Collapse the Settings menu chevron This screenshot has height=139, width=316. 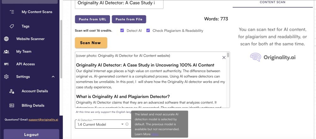point(53,77)
